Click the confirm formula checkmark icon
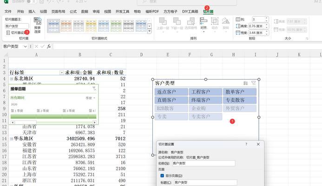The image size is (322, 186). tap(42, 46)
